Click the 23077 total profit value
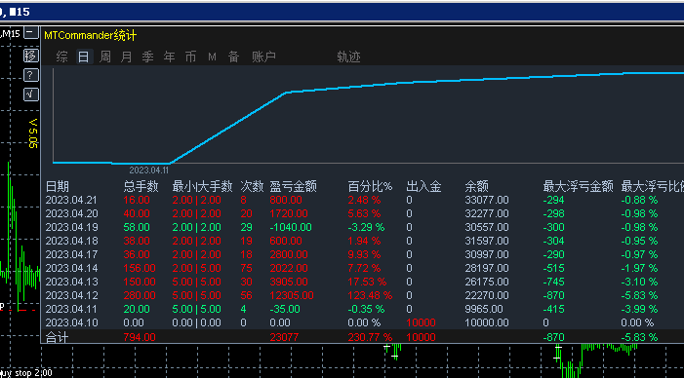The width and height of the screenshot is (684, 378). click(284, 337)
